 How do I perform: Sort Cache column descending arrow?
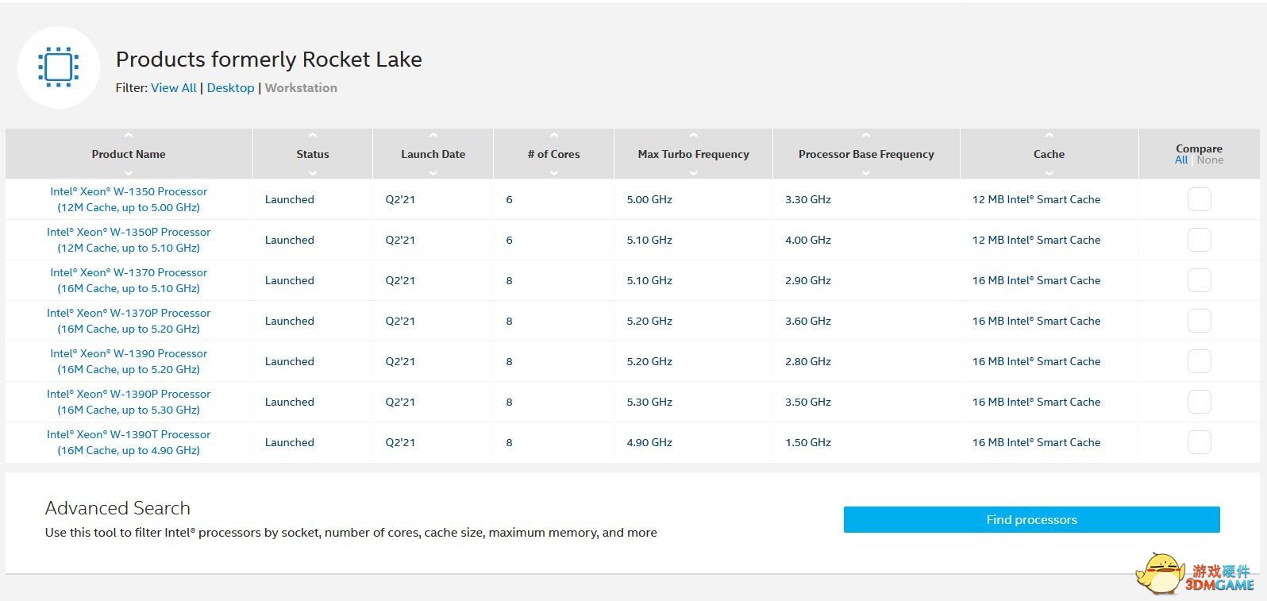tap(1049, 173)
